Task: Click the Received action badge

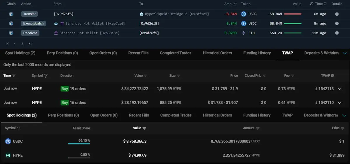Action: [30, 33]
